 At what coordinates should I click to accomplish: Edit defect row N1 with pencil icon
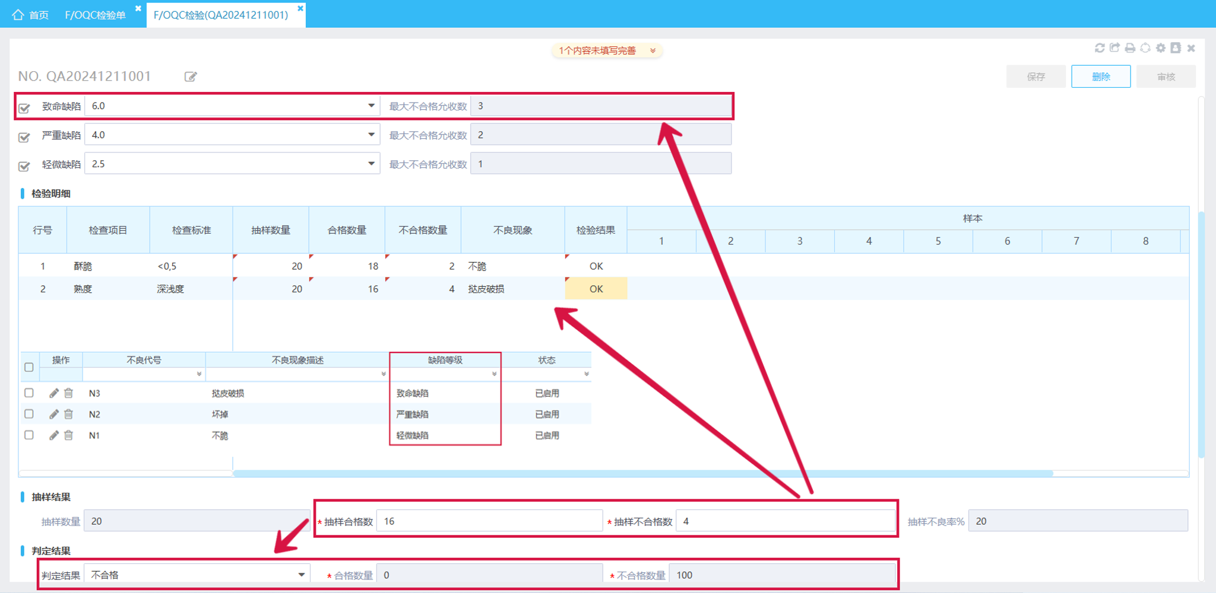pos(53,435)
